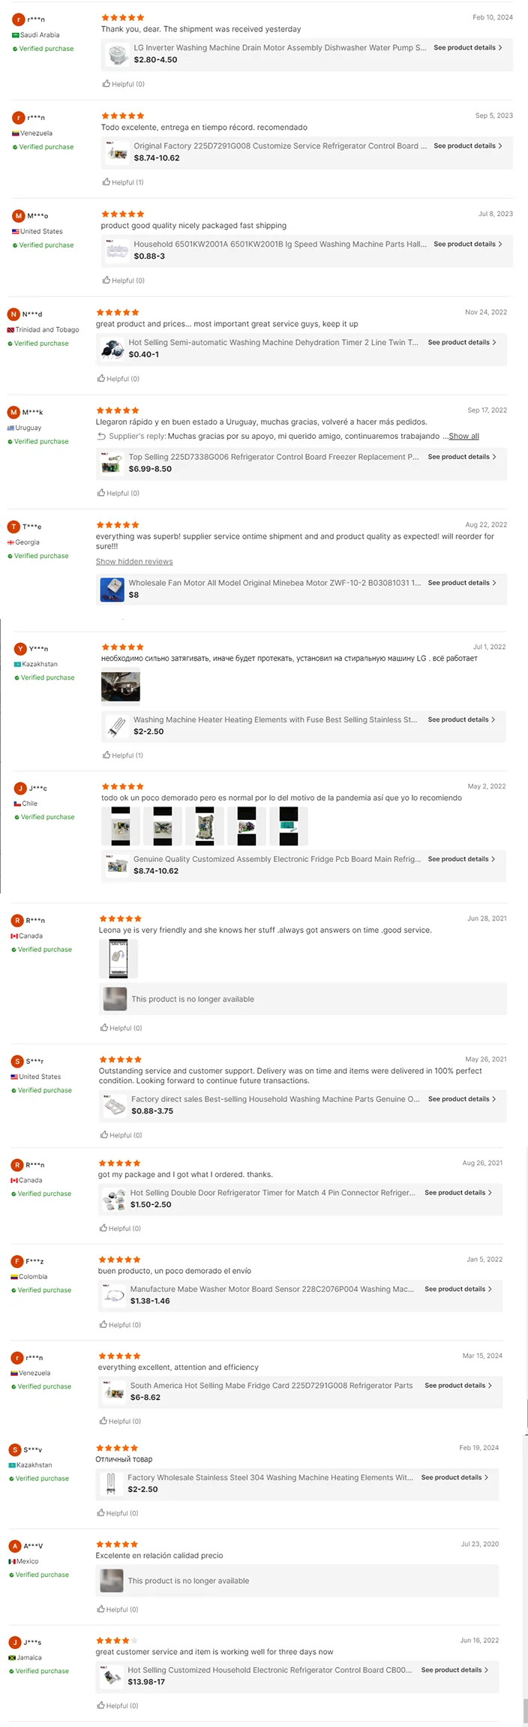This screenshot has width=528, height=1727.
Task: Click thumbs-up icon on J***s Jamaica review
Action: click(100, 1705)
